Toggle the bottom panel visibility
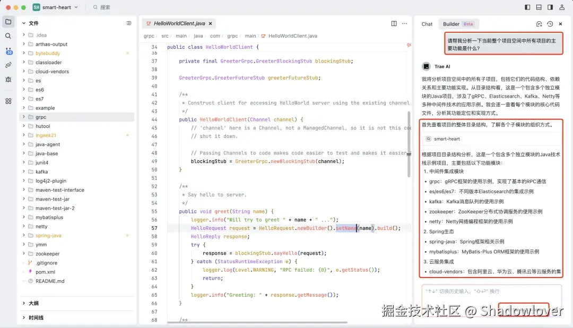This screenshot has height=328, width=573. (x=539, y=7)
